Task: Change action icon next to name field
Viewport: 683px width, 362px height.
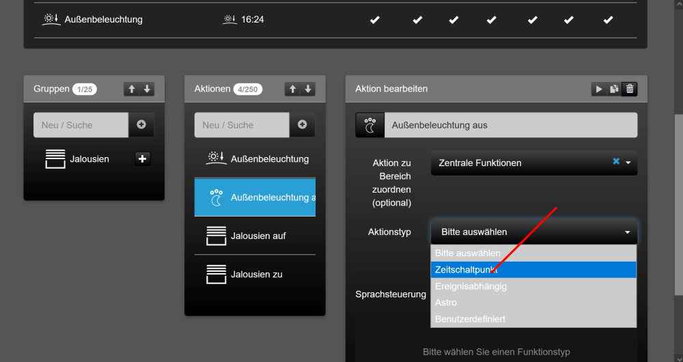Action: point(370,125)
